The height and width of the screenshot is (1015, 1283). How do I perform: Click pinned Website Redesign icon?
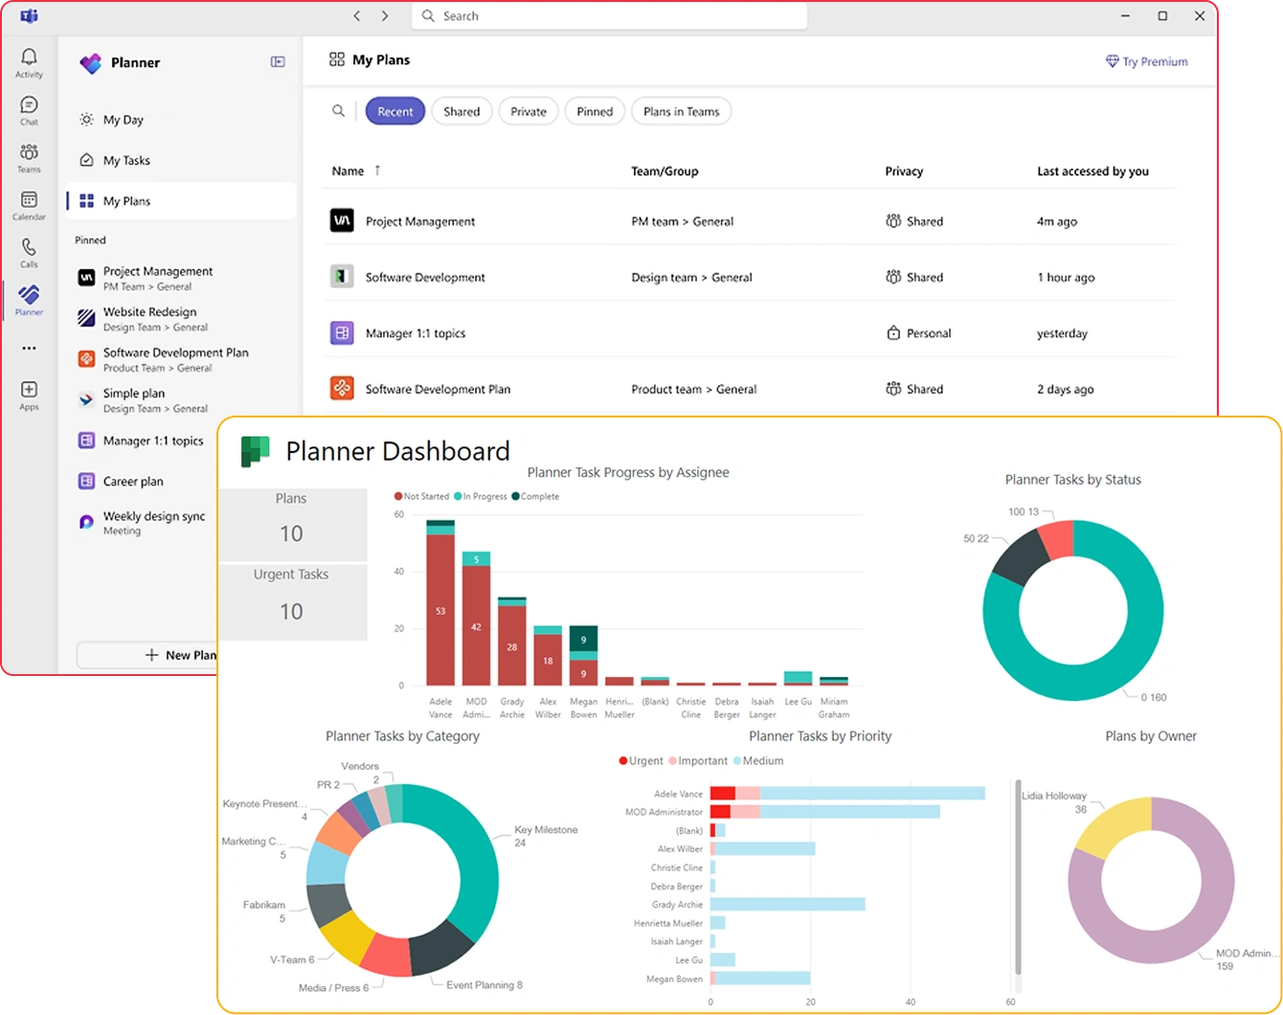(x=86, y=318)
